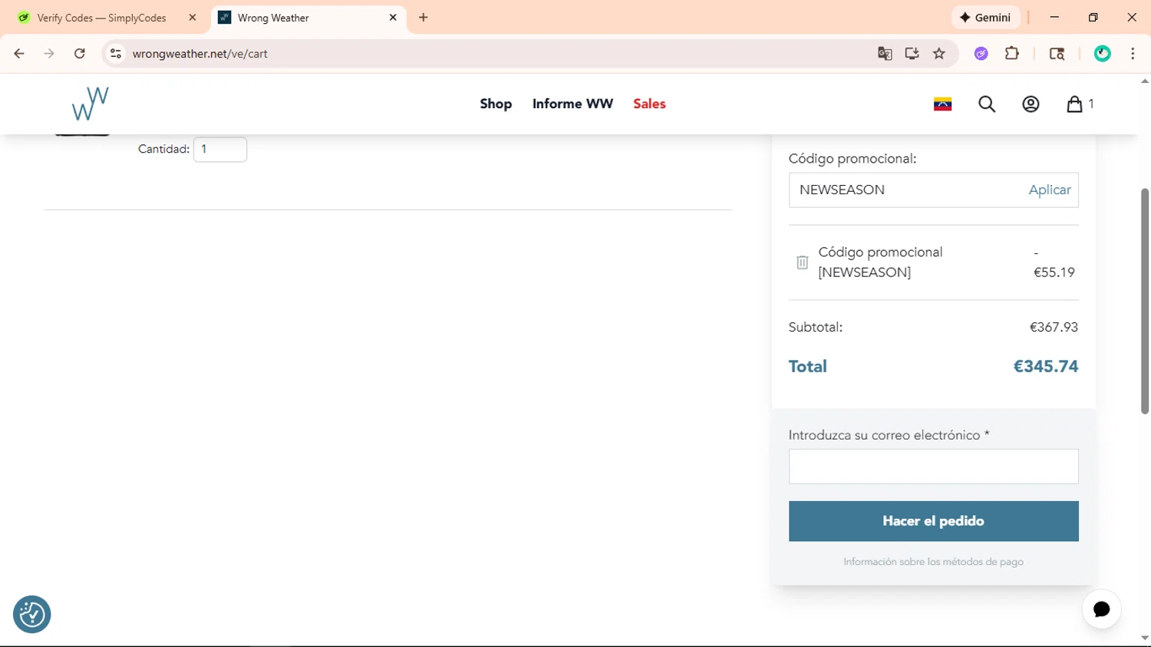Click Aplicar to apply promo code
1151x647 pixels.
click(x=1049, y=190)
